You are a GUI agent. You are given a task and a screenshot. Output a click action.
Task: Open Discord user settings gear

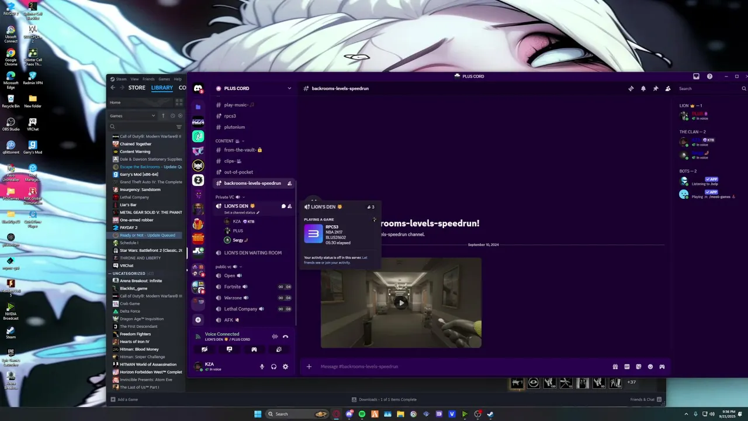[285, 367]
